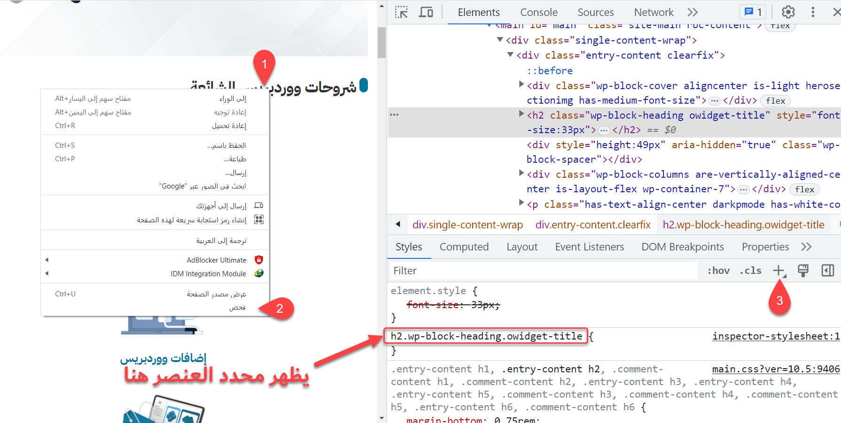Image resolution: width=841 pixels, height=423 pixels.
Task: Click the AdBlocker Ultimate shield icon
Action: click(x=259, y=260)
